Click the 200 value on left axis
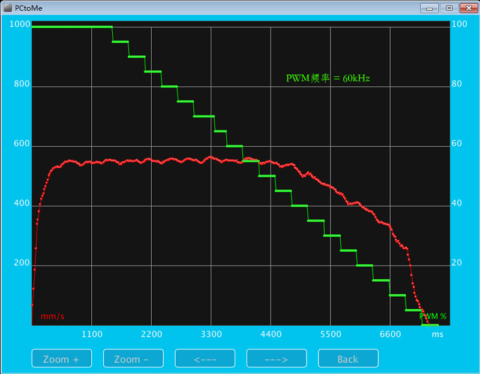This screenshot has width=480, height=374. tap(22, 263)
